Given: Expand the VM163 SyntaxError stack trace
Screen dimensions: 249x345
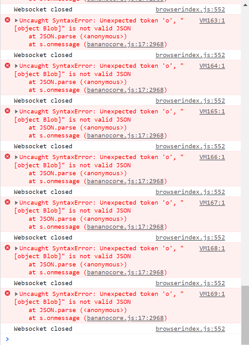Looking at the screenshot, I should tap(16, 21).
